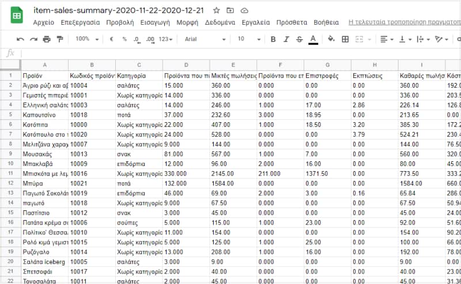Open the font size 10 dropdown
This screenshot has height=284, width=461.
point(249,39)
